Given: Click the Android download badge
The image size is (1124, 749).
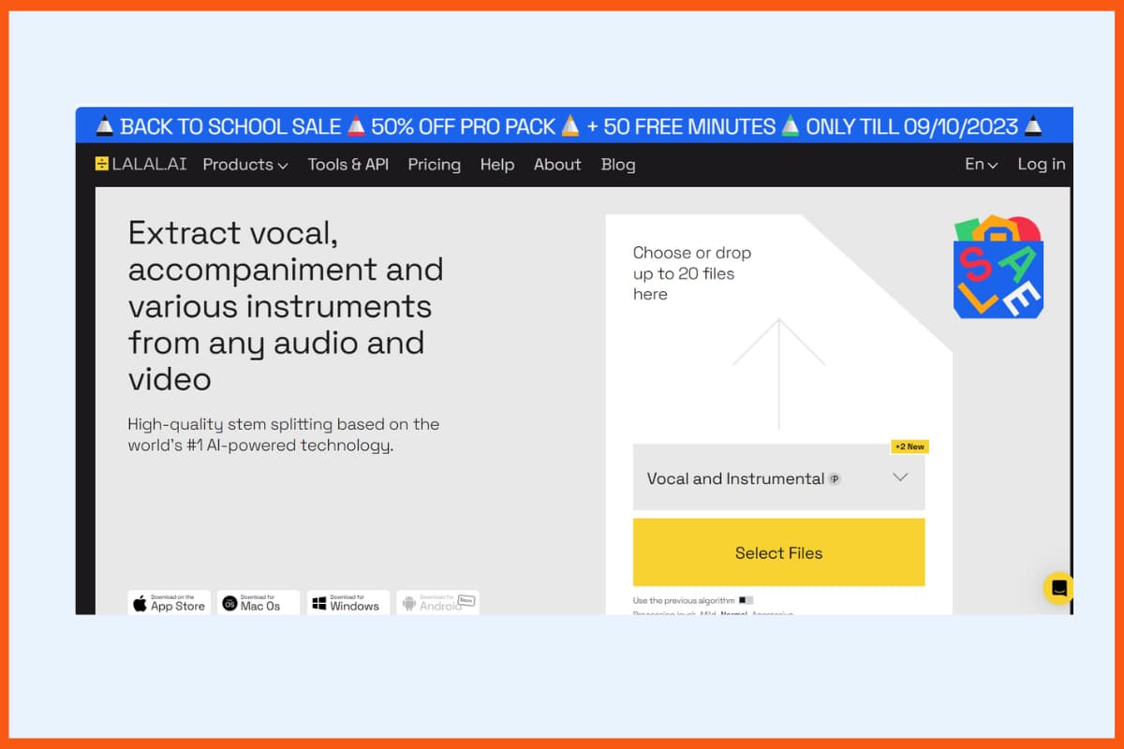Looking at the screenshot, I should tap(437, 603).
